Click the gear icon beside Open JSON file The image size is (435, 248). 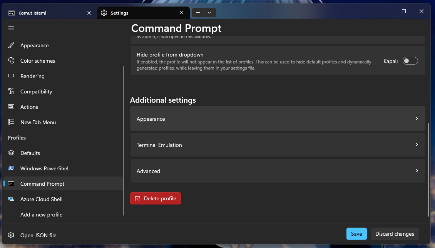[11, 235]
